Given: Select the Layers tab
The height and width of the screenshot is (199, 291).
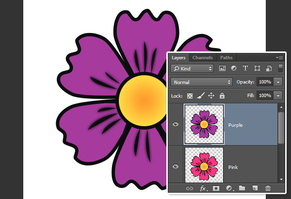Looking at the screenshot, I should coord(178,58).
